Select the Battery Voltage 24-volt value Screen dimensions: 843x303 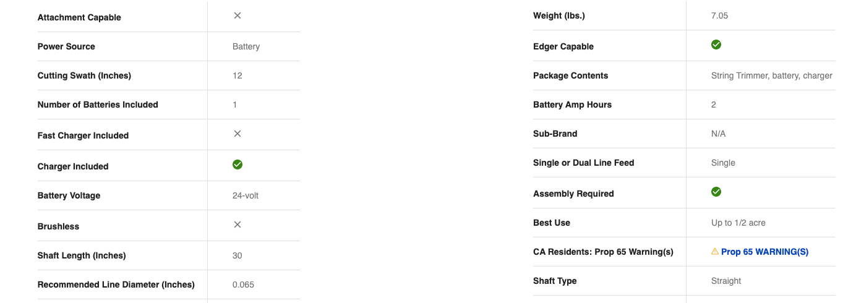(246, 195)
